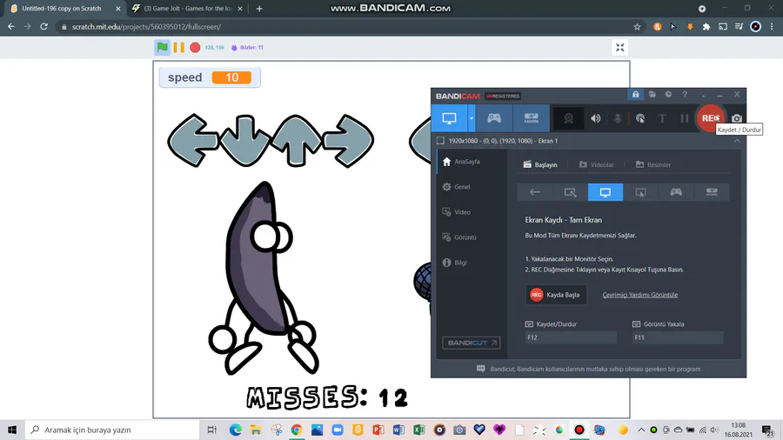Switch to Game Jolt browser tab

[187, 9]
